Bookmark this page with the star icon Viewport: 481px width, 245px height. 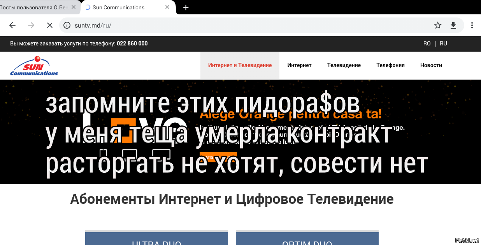click(438, 25)
